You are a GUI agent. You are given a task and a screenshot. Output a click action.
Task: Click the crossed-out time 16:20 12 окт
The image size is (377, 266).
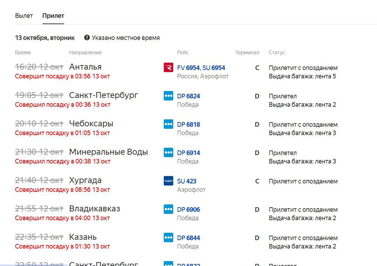(x=39, y=67)
